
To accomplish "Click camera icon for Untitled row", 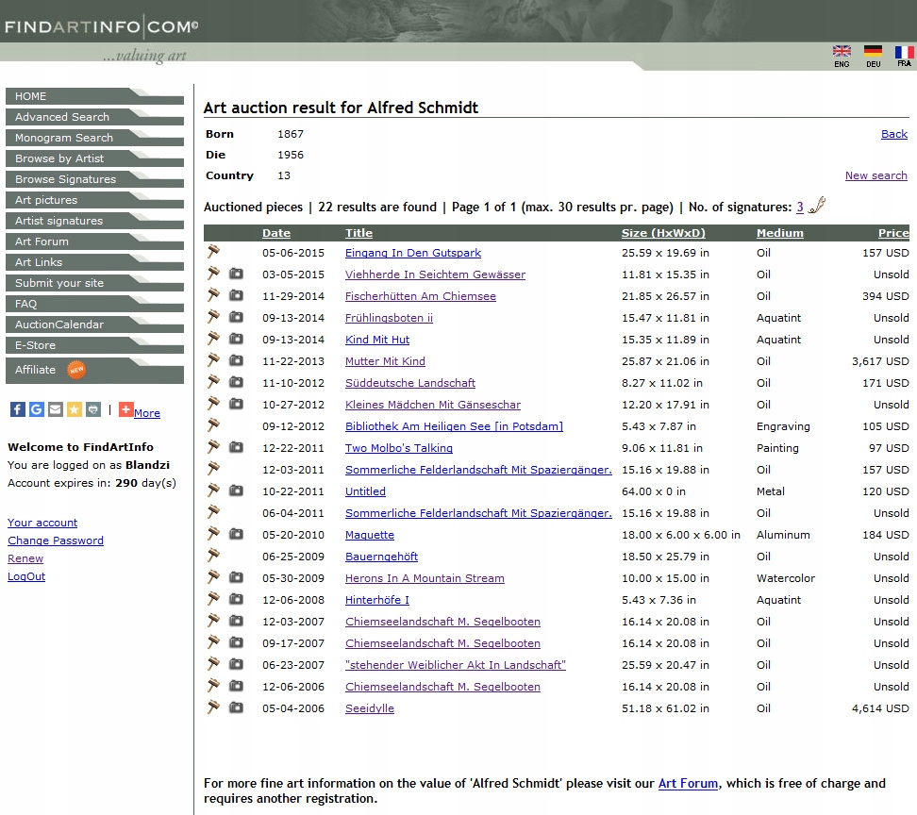I will pos(236,491).
